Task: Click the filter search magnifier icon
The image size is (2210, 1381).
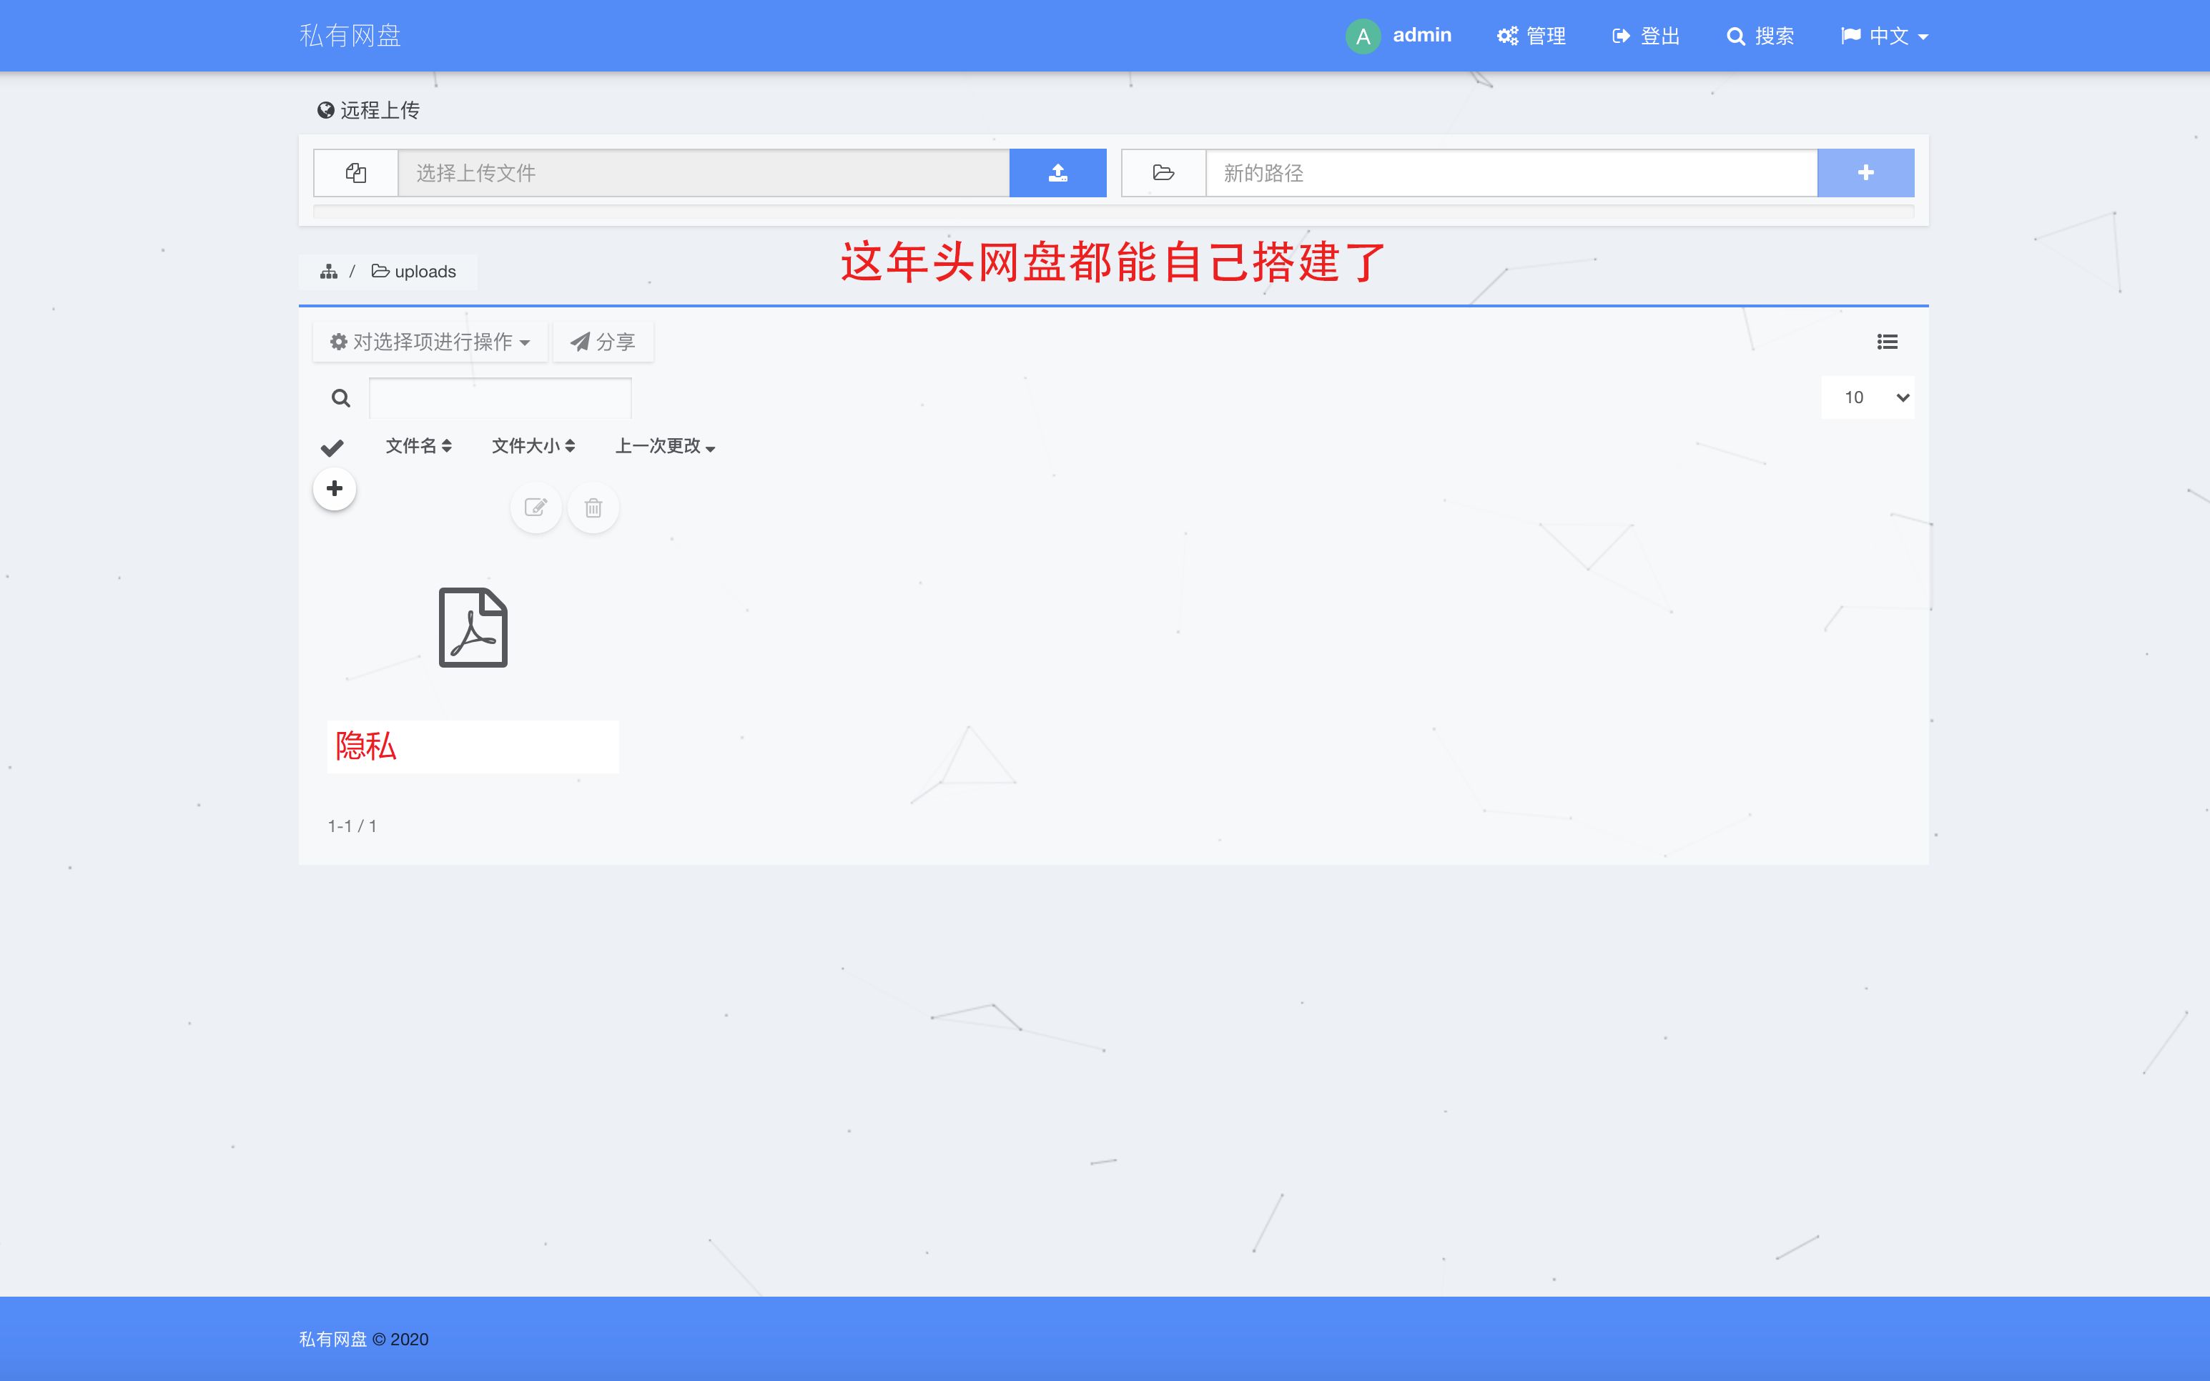Action: [341, 398]
